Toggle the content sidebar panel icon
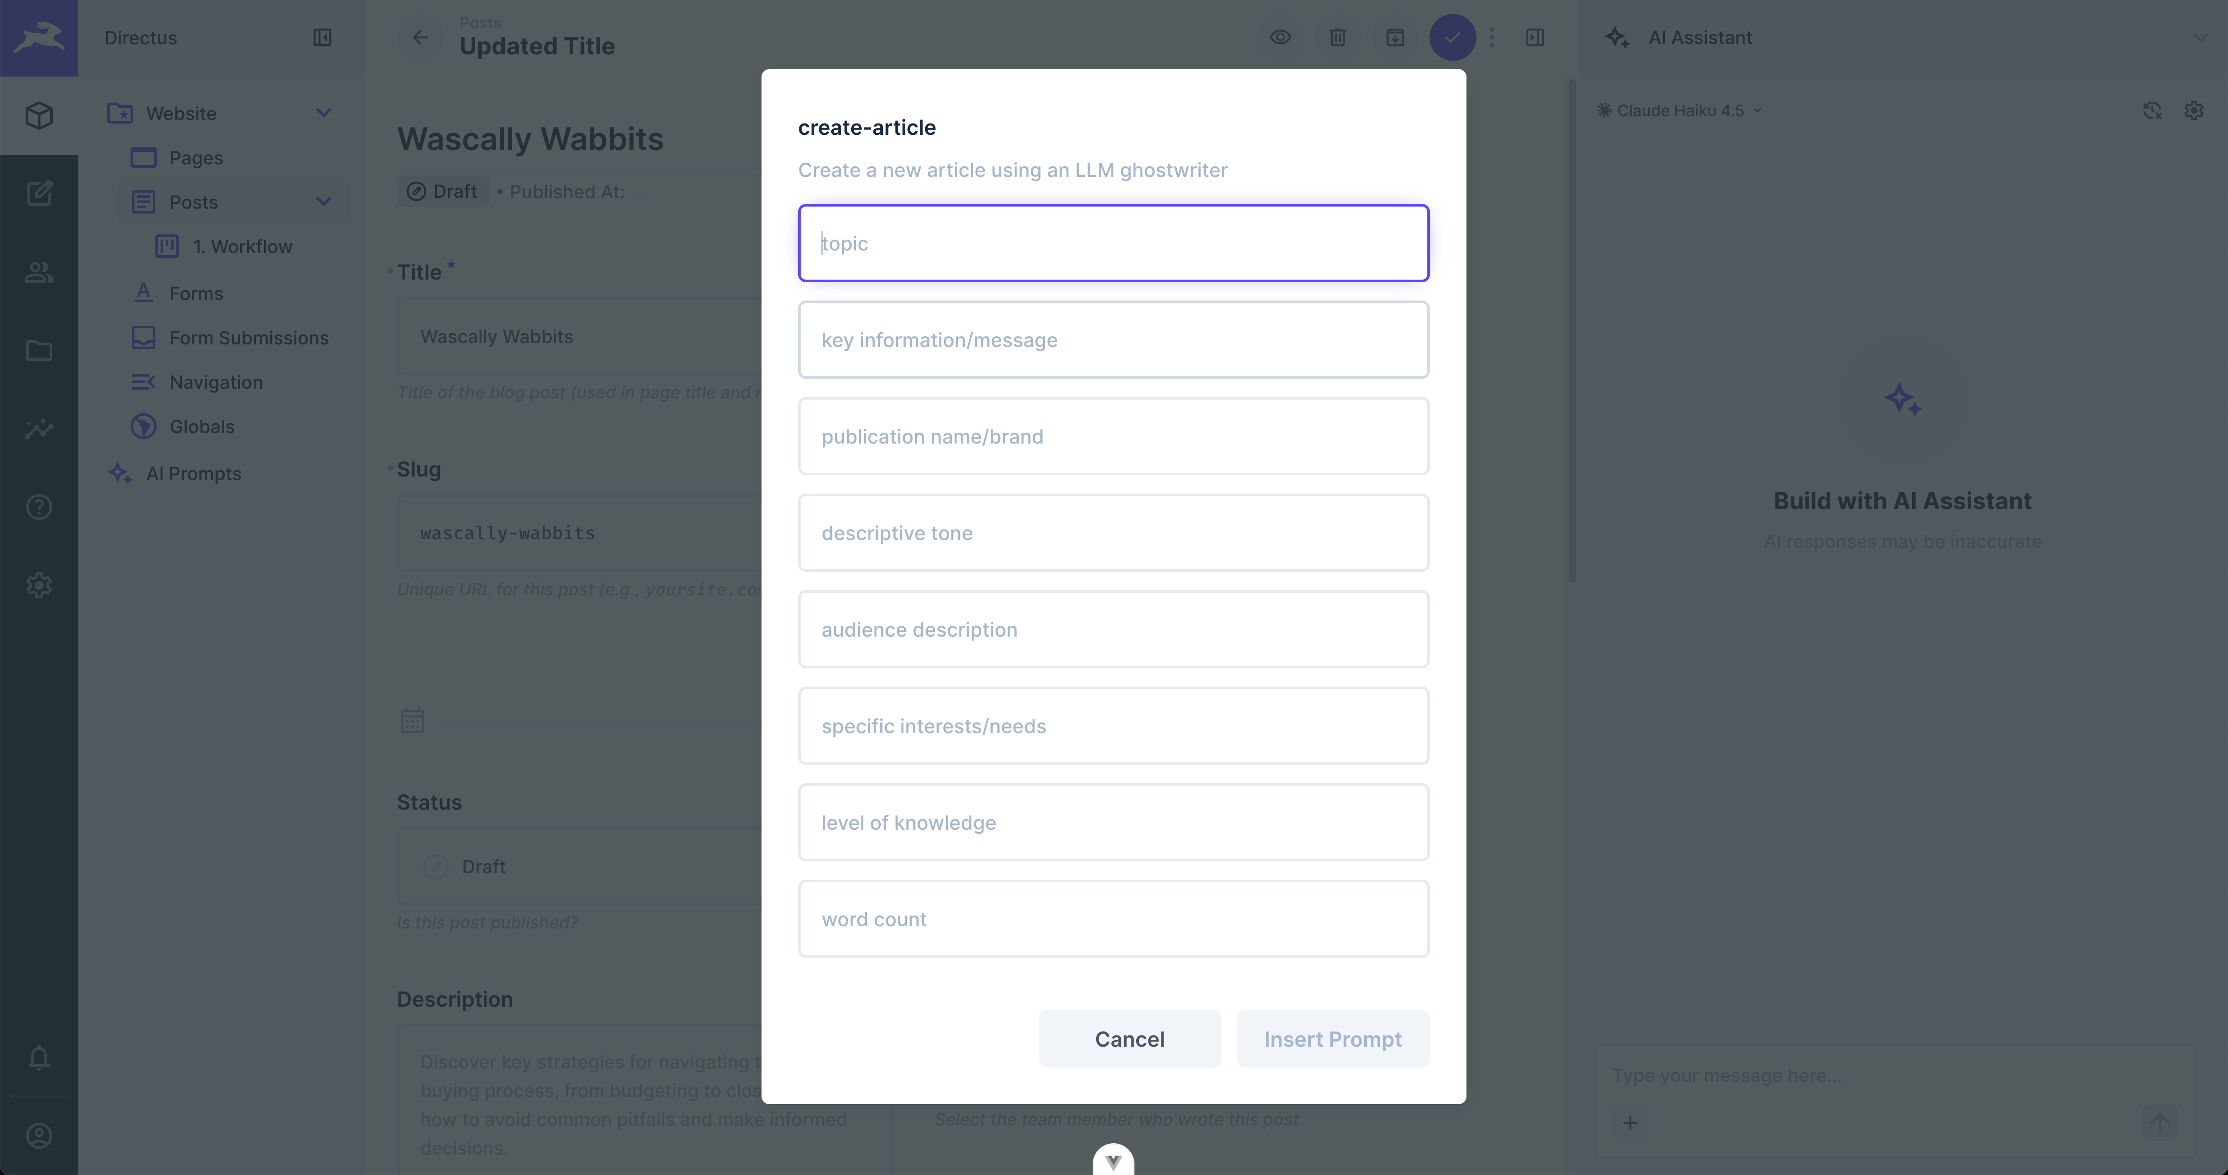This screenshot has height=1175, width=2228. tap(1535, 37)
